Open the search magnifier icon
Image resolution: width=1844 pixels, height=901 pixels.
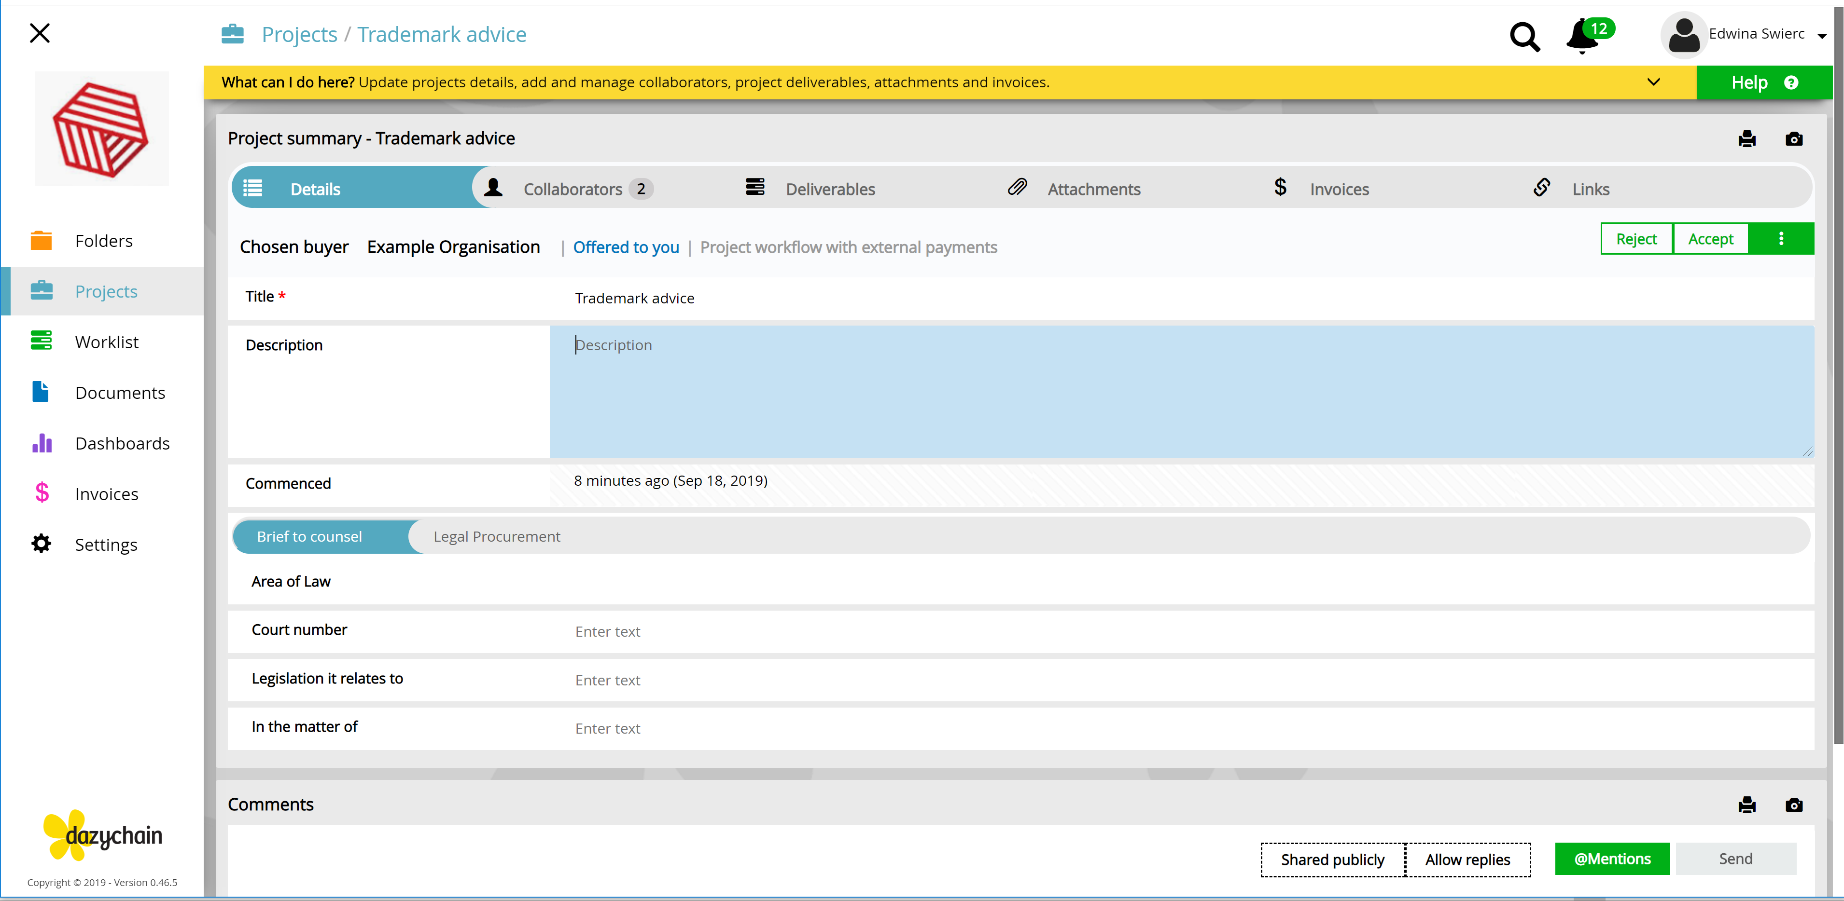click(x=1525, y=36)
